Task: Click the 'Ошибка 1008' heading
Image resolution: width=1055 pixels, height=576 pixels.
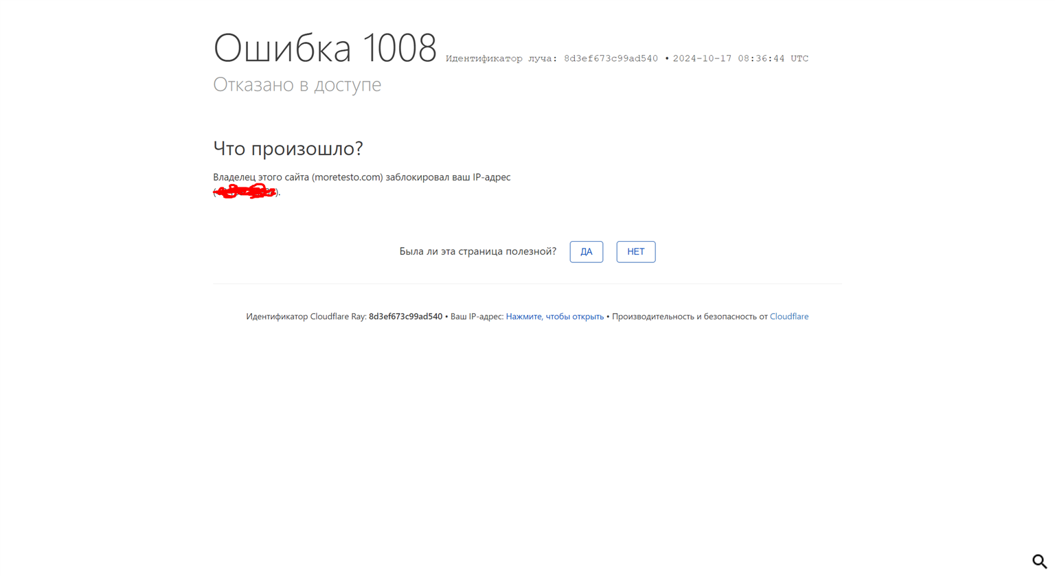Action: tap(325, 48)
